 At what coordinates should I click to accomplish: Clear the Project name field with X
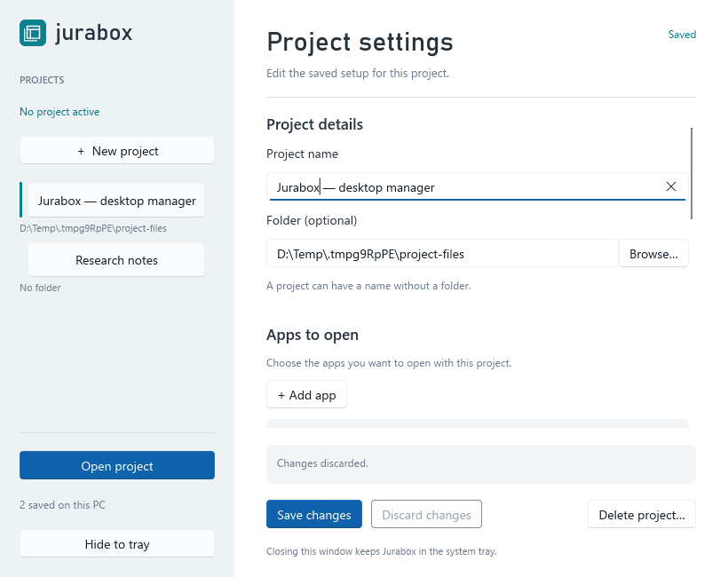[x=671, y=186]
